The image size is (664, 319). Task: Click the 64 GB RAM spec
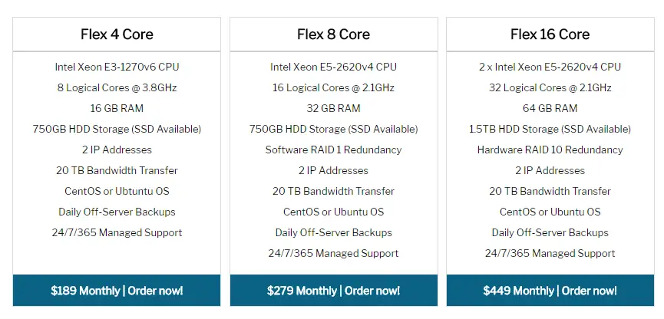tap(550, 108)
